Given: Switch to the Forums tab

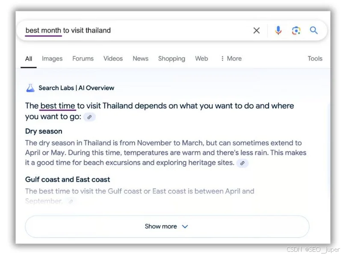Looking at the screenshot, I should [x=83, y=58].
